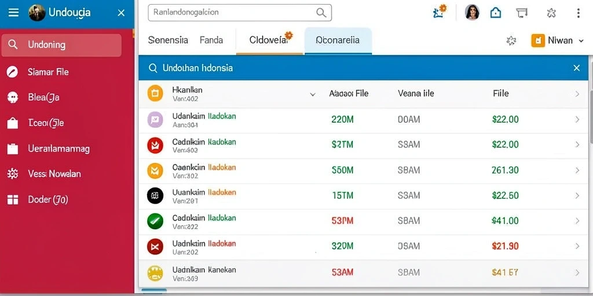
Task: Switch to the Oconareiia tab
Action: [x=338, y=40]
